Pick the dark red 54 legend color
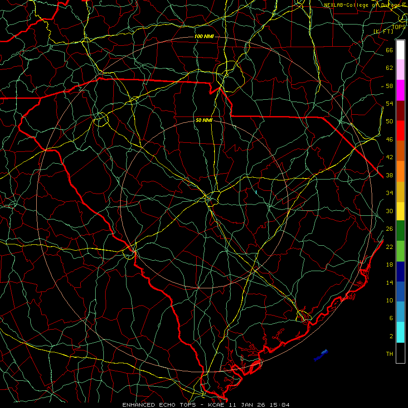This screenshot has width=408, height=408. (x=400, y=110)
